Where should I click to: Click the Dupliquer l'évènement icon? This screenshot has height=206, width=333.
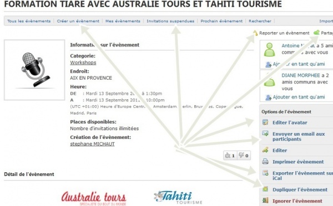point(265,189)
